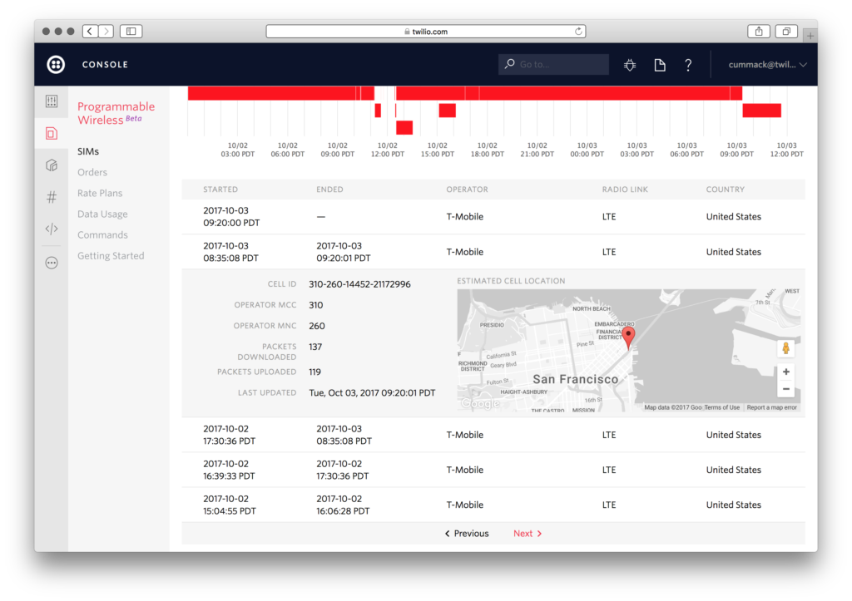The image size is (852, 601).
Task: Click the red map location pin
Action: (628, 337)
